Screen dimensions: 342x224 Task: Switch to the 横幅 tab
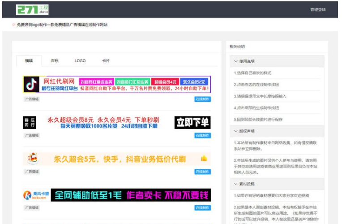29,60
